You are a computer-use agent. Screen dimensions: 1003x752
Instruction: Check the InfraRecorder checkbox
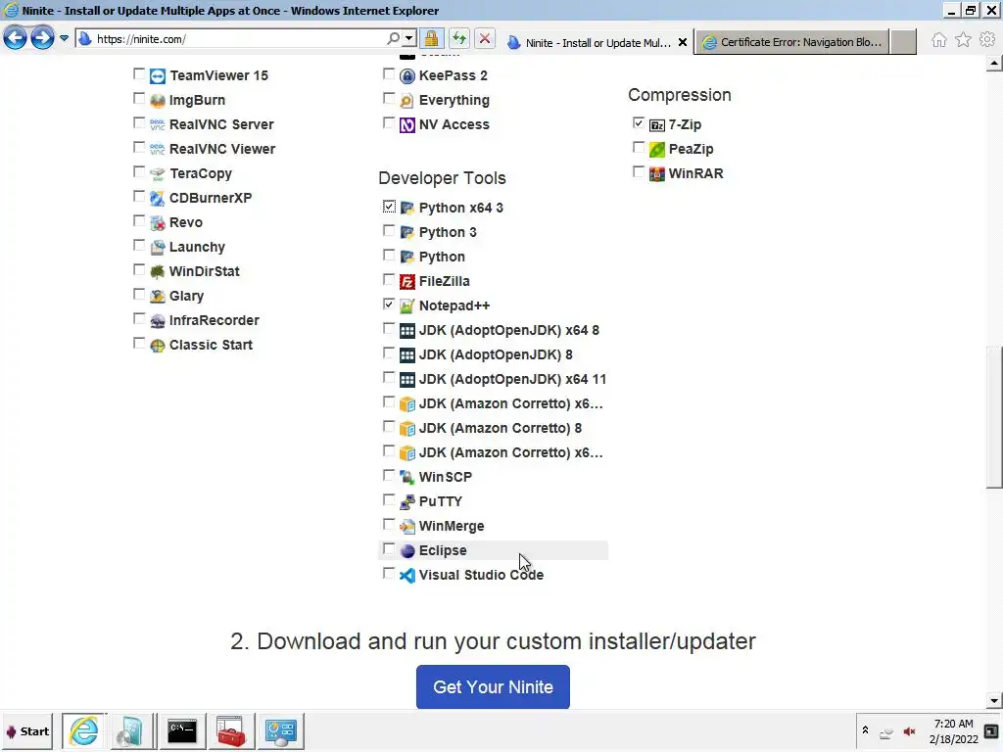click(x=139, y=319)
